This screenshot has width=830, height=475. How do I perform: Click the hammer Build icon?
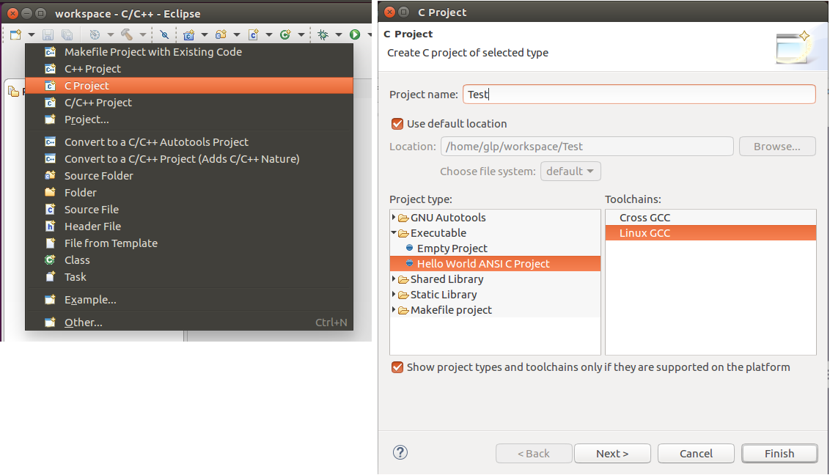pyautogui.click(x=127, y=35)
